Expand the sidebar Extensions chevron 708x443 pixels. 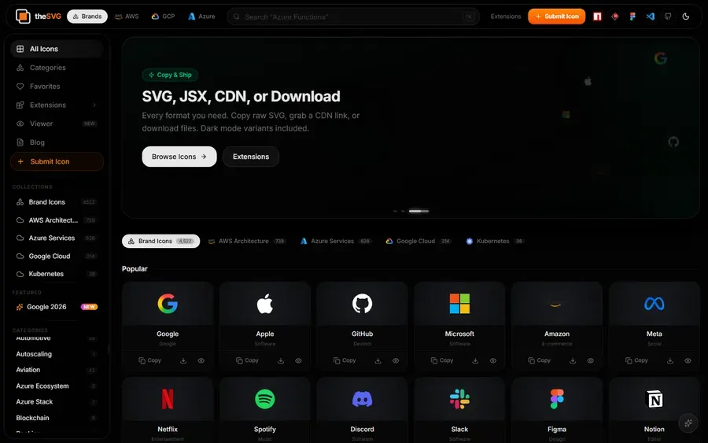click(94, 105)
